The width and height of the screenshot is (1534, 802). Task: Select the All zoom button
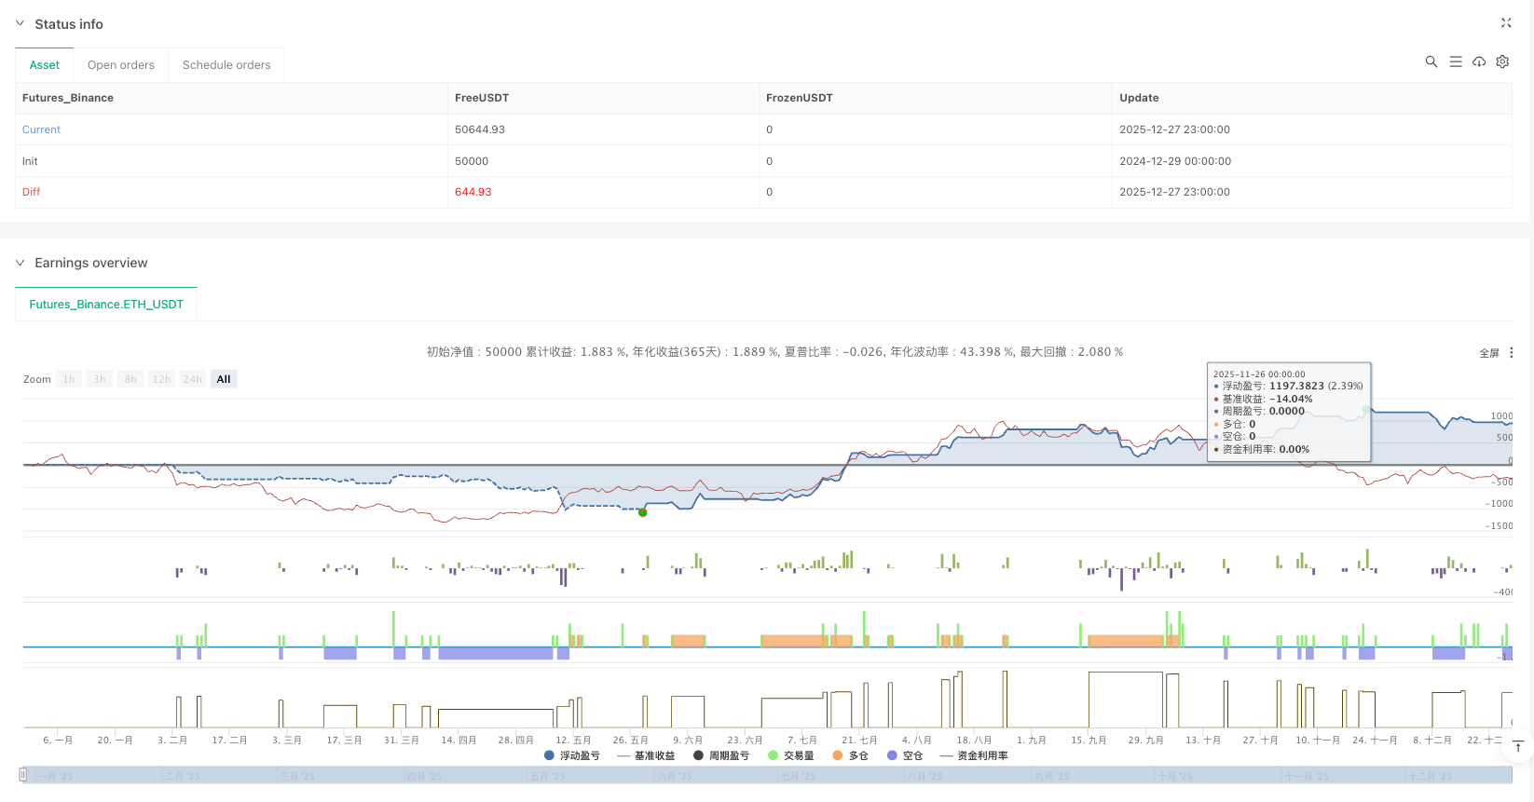point(224,379)
